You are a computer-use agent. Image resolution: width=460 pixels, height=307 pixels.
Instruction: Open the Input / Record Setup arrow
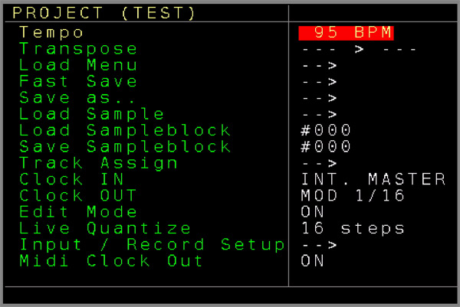pyautogui.click(x=319, y=245)
